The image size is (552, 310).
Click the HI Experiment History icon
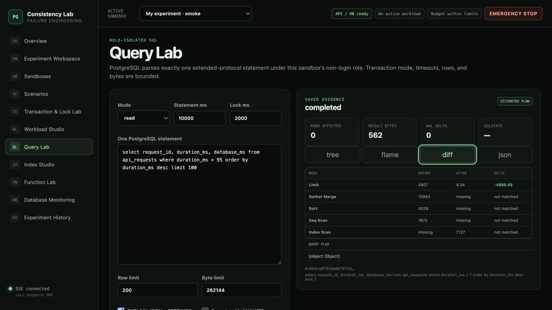click(x=15, y=217)
